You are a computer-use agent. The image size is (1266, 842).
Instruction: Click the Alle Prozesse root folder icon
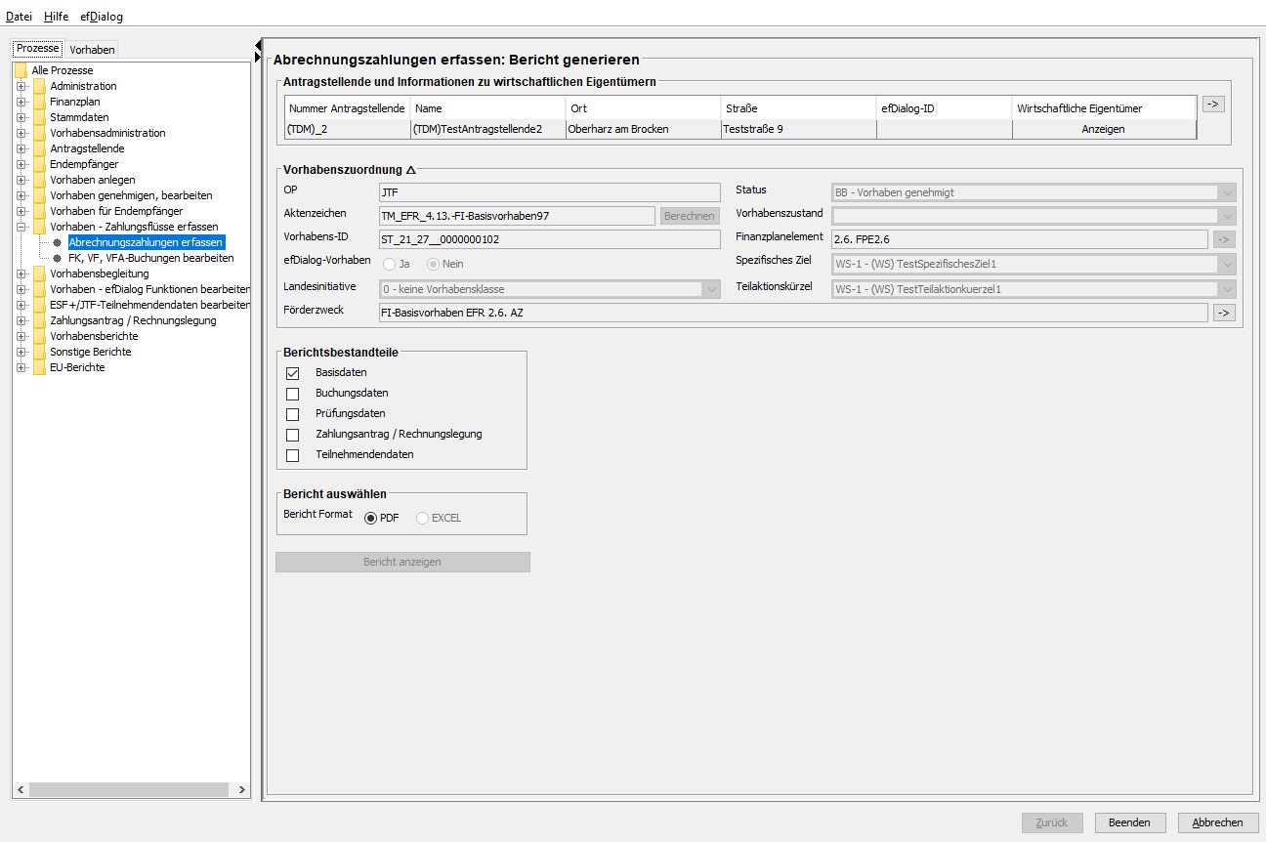[21, 70]
